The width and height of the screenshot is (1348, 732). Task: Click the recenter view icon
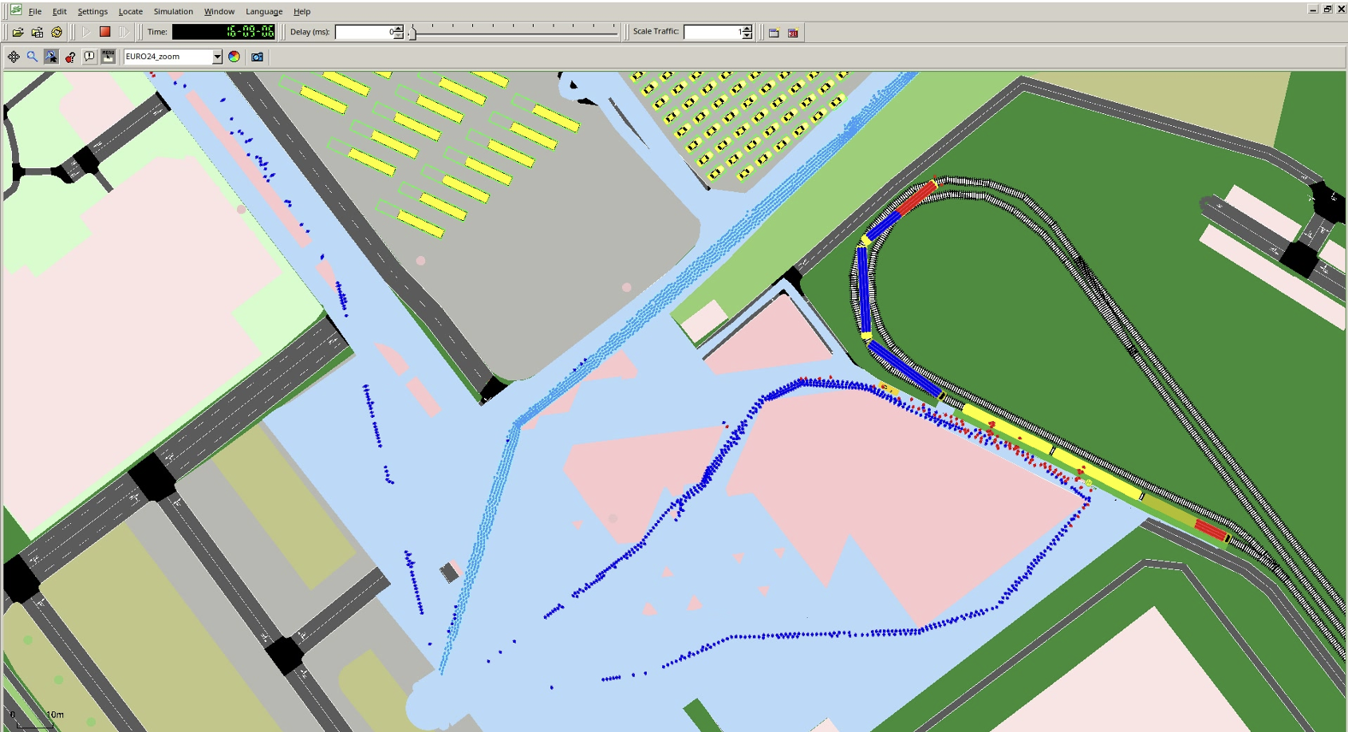click(x=14, y=57)
